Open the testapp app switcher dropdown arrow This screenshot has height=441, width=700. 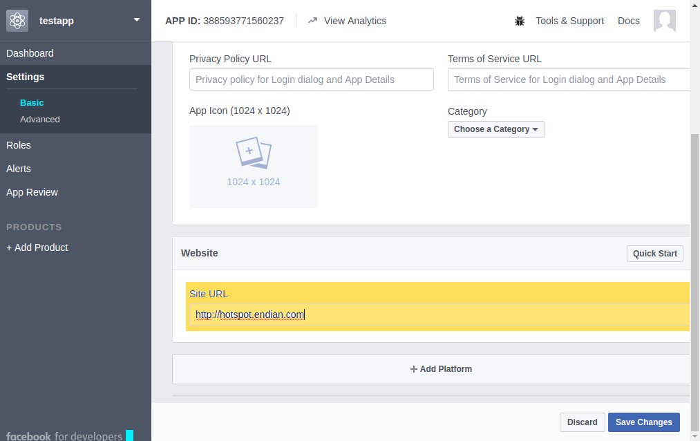tap(137, 20)
